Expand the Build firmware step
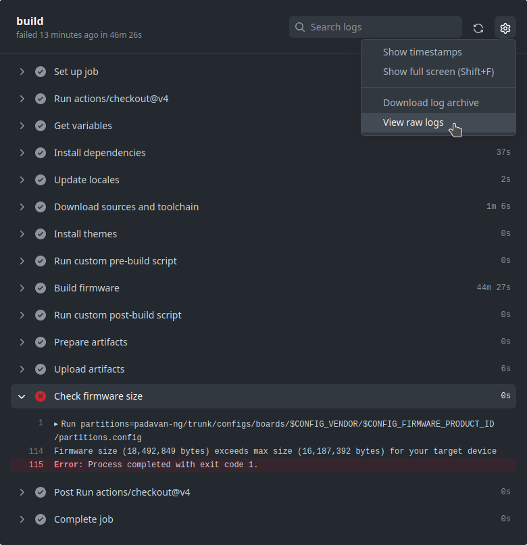 coord(22,287)
